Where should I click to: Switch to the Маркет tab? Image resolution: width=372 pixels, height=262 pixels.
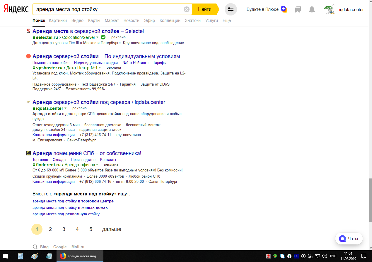click(x=112, y=20)
